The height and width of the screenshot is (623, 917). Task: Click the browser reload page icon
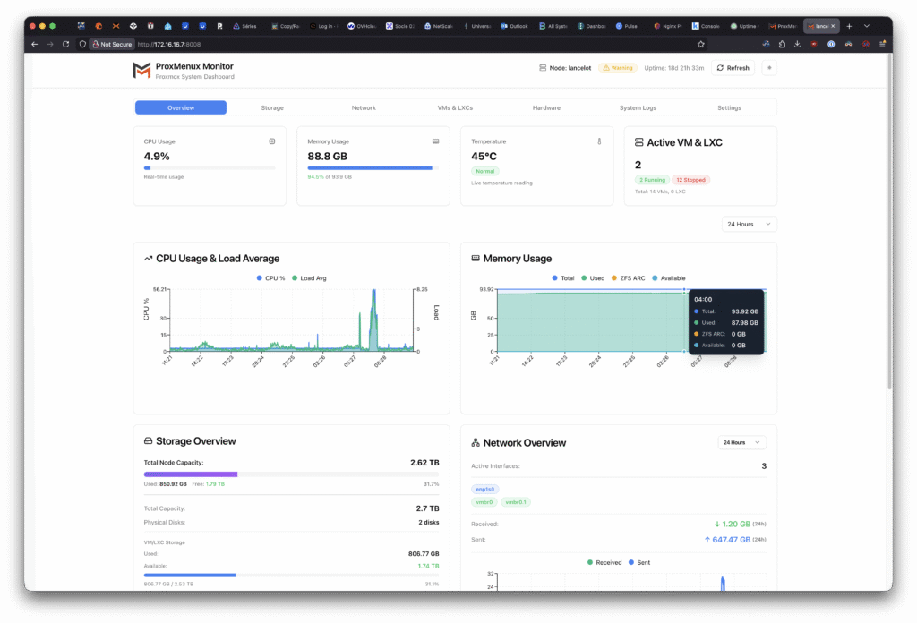(x=65, y=44)
